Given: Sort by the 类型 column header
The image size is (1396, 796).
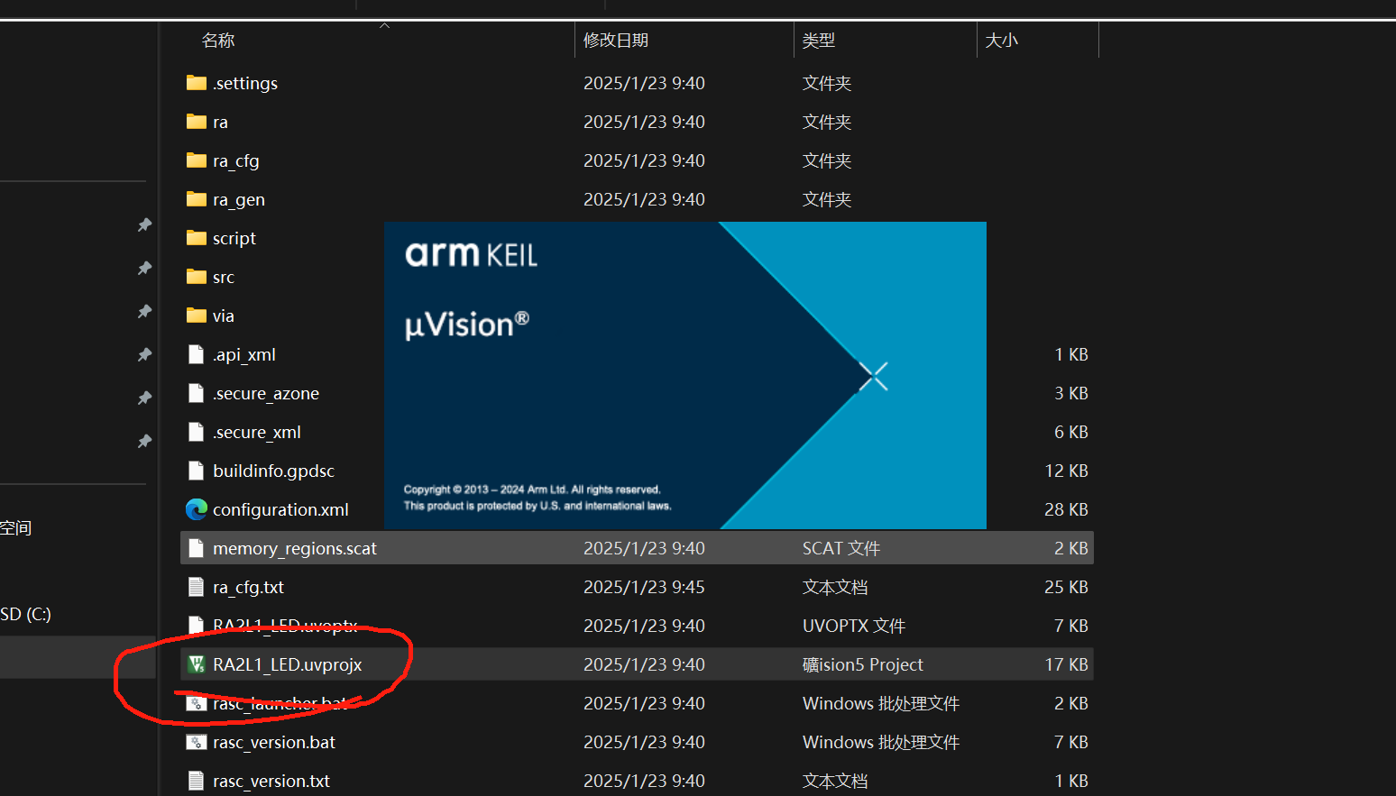Looking at the screenshot, I should [819, 41].
